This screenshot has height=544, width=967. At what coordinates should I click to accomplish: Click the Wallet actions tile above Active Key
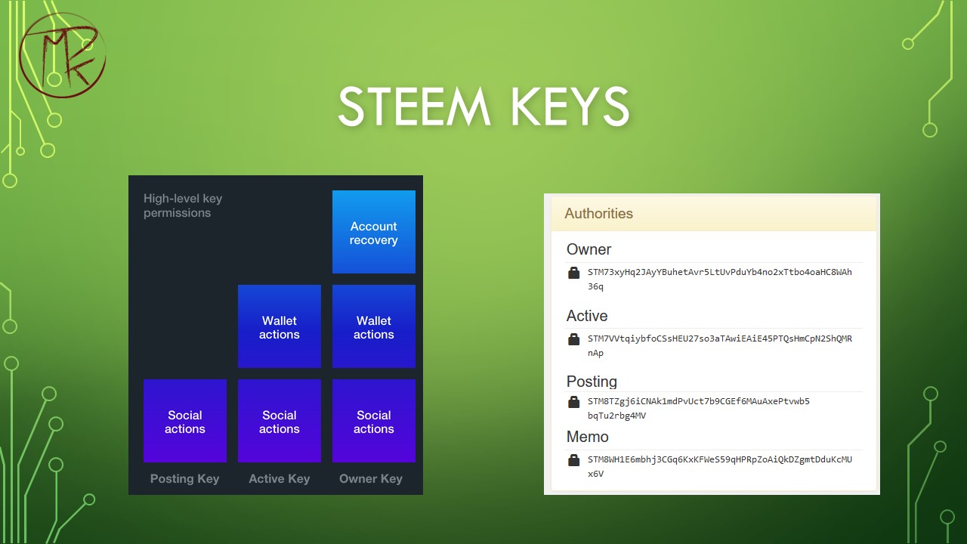click(x=280, y=326)
